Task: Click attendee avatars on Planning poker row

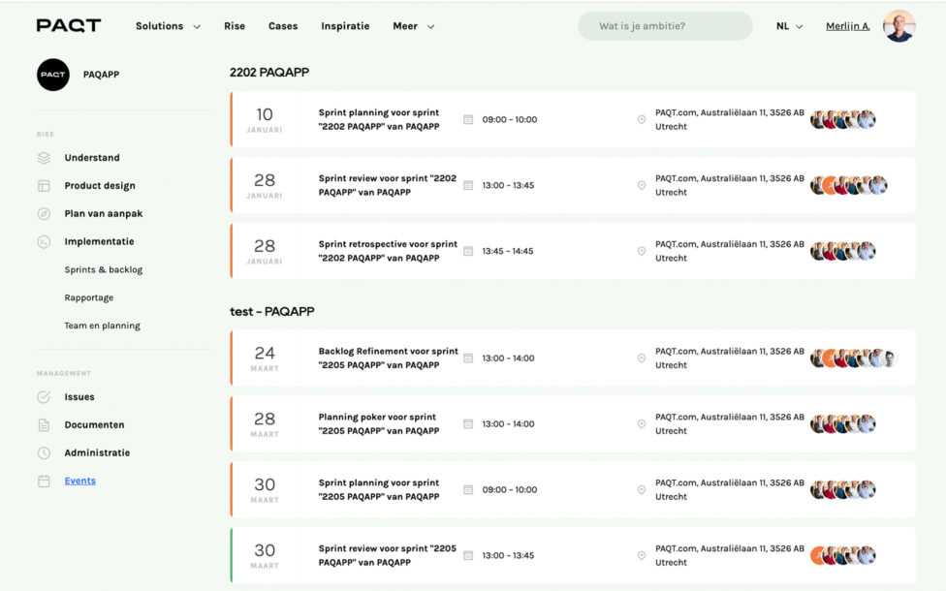Action: (x=843, y=424)
